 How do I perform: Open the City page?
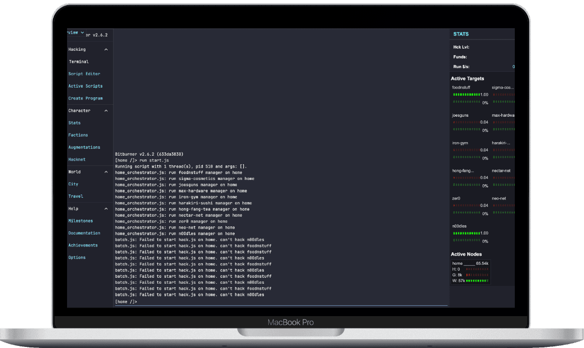74,184
